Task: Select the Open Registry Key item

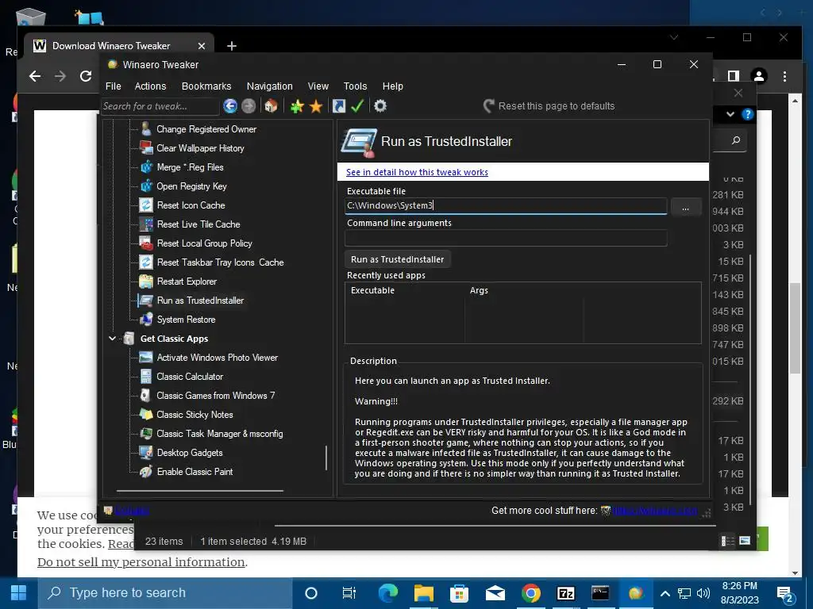Action: (x=191, y=186)
